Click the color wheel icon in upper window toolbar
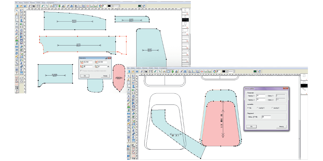 (x=100, y=6)
